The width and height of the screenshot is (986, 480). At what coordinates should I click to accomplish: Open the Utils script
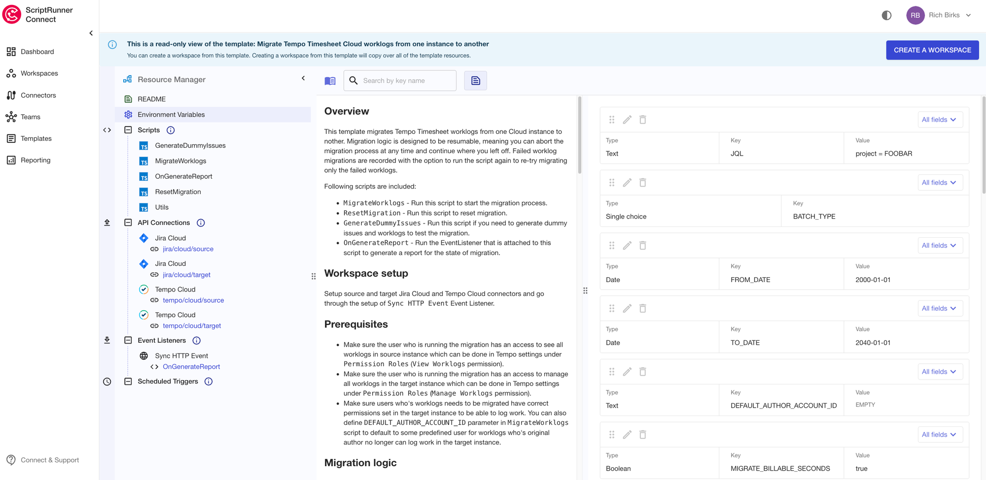161,207
